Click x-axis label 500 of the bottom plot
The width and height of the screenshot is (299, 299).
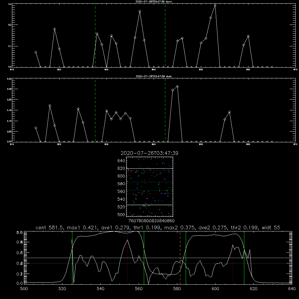24,289
